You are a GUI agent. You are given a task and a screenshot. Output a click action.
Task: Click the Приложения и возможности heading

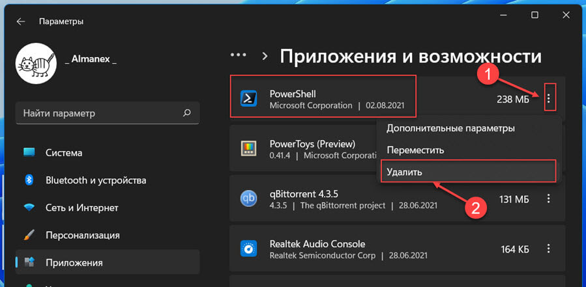coord(411,57)
